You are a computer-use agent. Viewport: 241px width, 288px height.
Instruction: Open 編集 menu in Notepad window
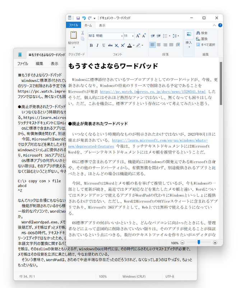pyautogui.click(x=40, y=64)
